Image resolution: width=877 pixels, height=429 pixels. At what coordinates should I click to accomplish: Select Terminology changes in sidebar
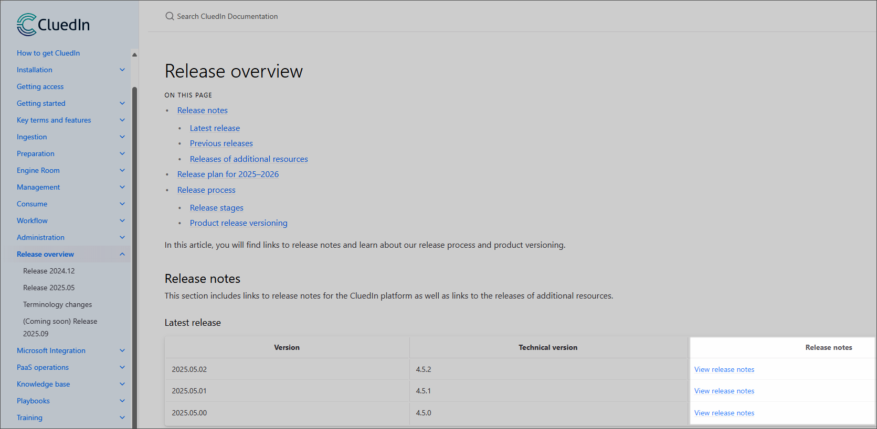pyautogui.click(x=57, y=304)
